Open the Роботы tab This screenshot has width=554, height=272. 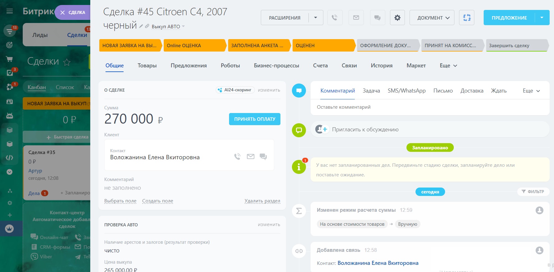[230, 66]
